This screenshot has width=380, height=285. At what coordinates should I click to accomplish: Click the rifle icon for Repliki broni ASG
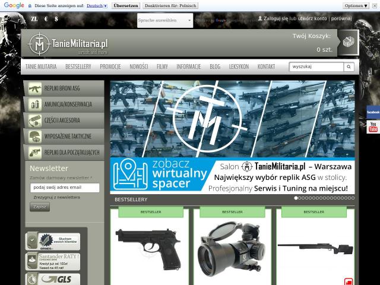pos(34,88)
